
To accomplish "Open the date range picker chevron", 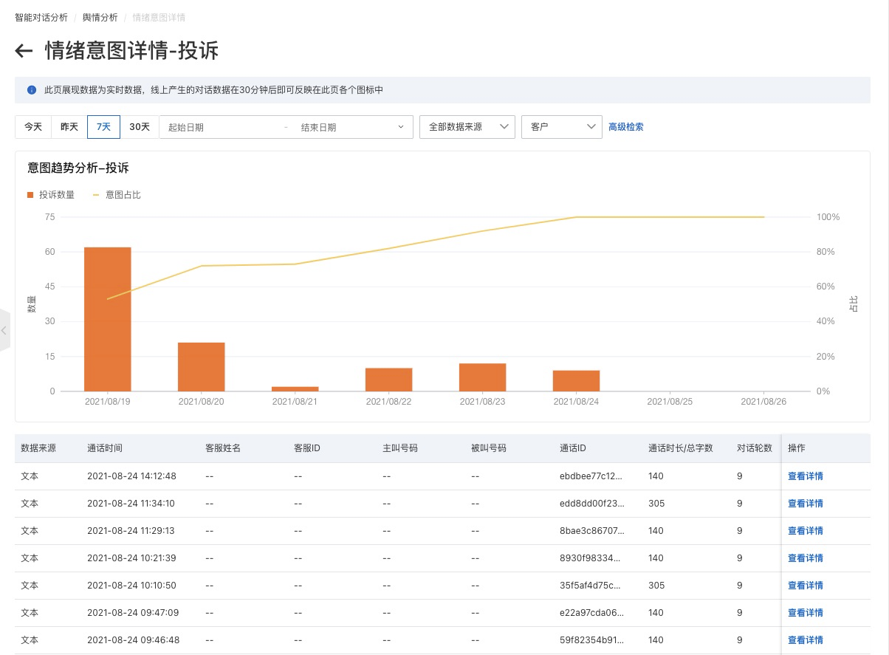I will tap(402, 127).
